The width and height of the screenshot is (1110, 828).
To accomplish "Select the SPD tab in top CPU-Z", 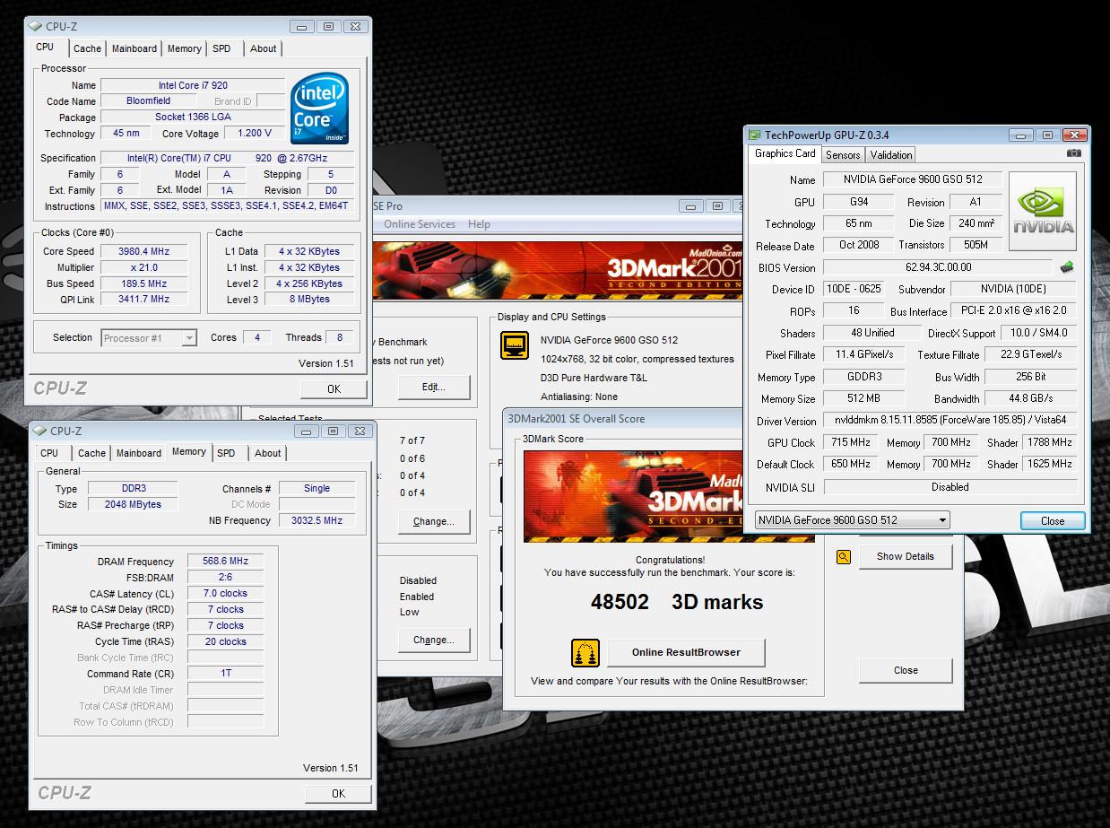I will (x=221, y=48).
